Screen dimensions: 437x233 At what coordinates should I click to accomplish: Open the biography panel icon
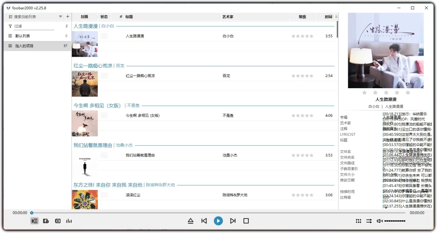pyautogui.click(x=58, y=221)
